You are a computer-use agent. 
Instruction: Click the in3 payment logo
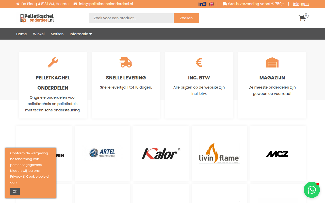tap(202, 4)
